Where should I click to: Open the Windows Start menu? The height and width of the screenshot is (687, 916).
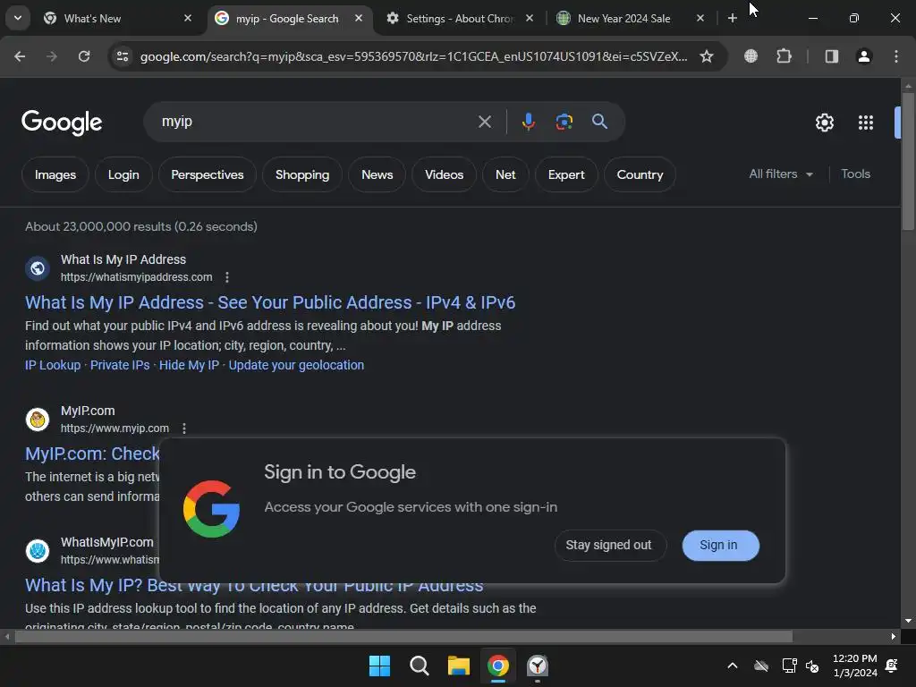point(379,666)
